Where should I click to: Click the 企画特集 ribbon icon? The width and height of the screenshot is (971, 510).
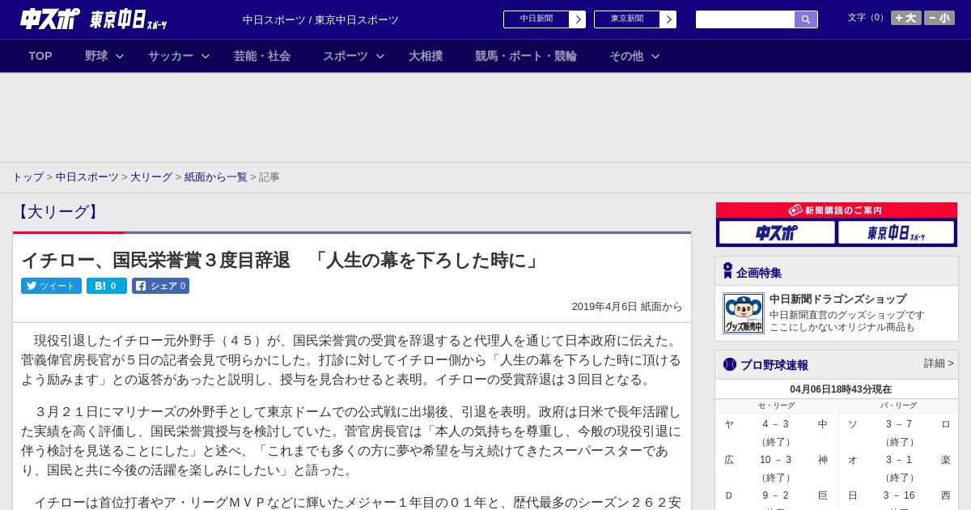coord(727,271)
